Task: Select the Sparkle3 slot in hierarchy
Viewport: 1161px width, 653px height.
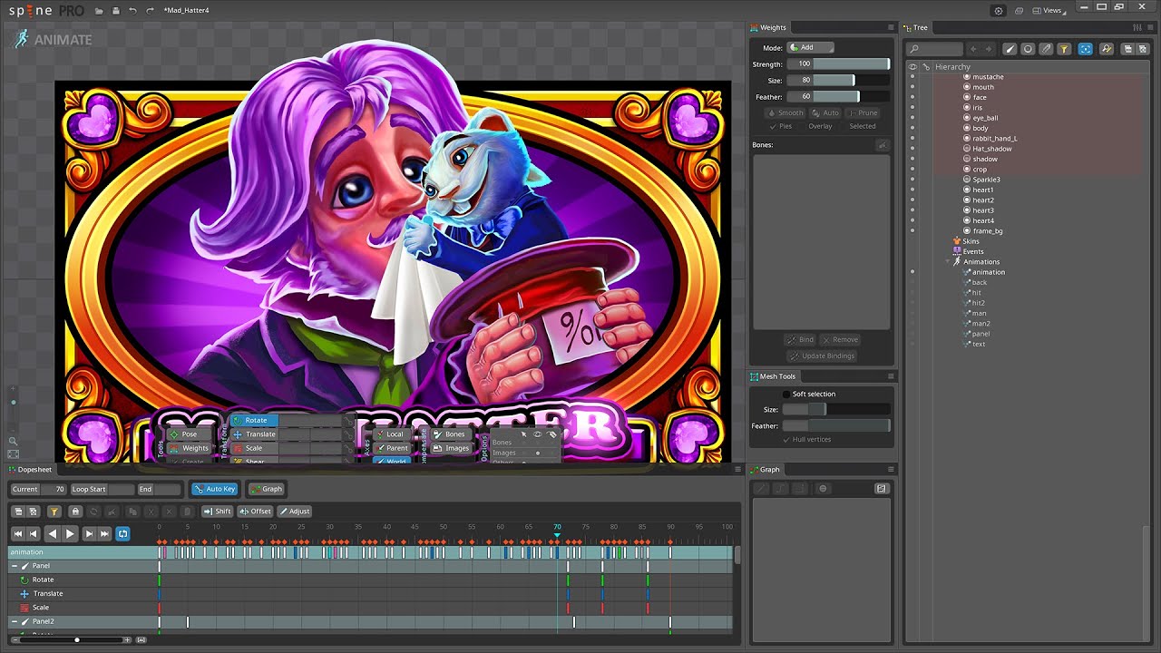Action: (x=986, y=180)
